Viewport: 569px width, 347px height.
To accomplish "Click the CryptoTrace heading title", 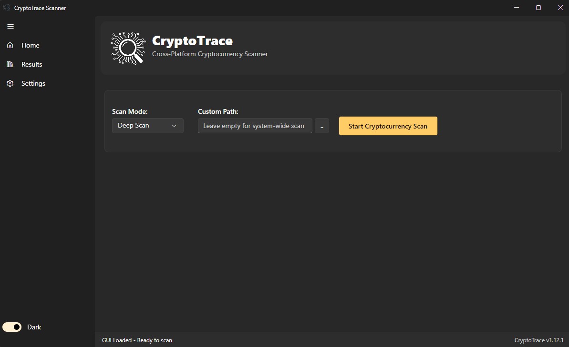I will click(192, 41).
